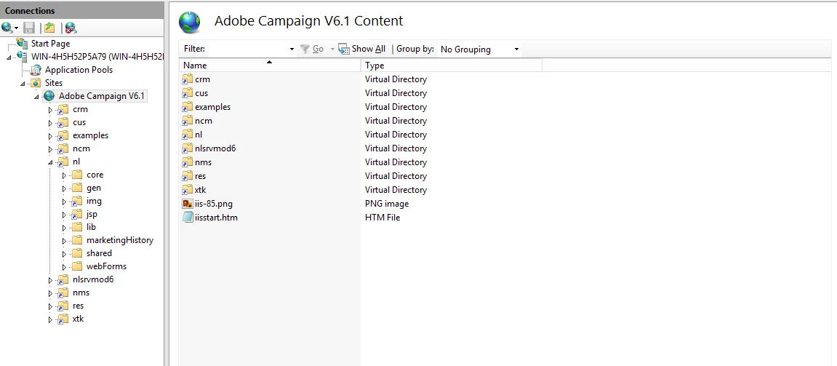Expand the core folder under nl
Image resolution: width=837 pixels, height=366 pixels.
point(65,175)
